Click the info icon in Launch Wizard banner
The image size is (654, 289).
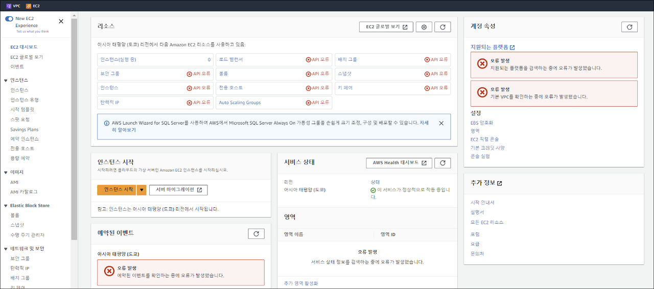[x=106, y=123]
